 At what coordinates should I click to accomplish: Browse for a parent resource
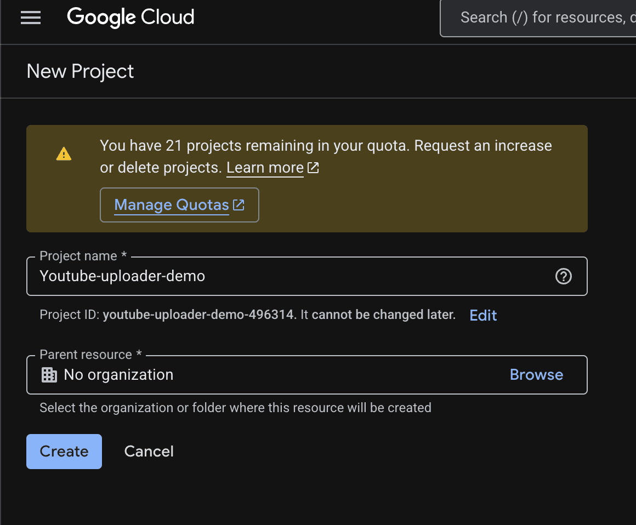pos(536,375)
